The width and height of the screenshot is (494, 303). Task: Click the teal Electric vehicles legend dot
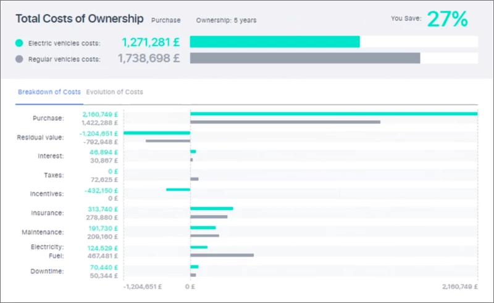coord(19,43)
